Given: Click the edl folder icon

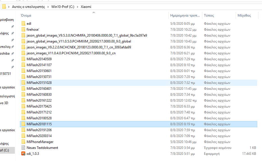Looking at the screenshot, I should point(23,24).
